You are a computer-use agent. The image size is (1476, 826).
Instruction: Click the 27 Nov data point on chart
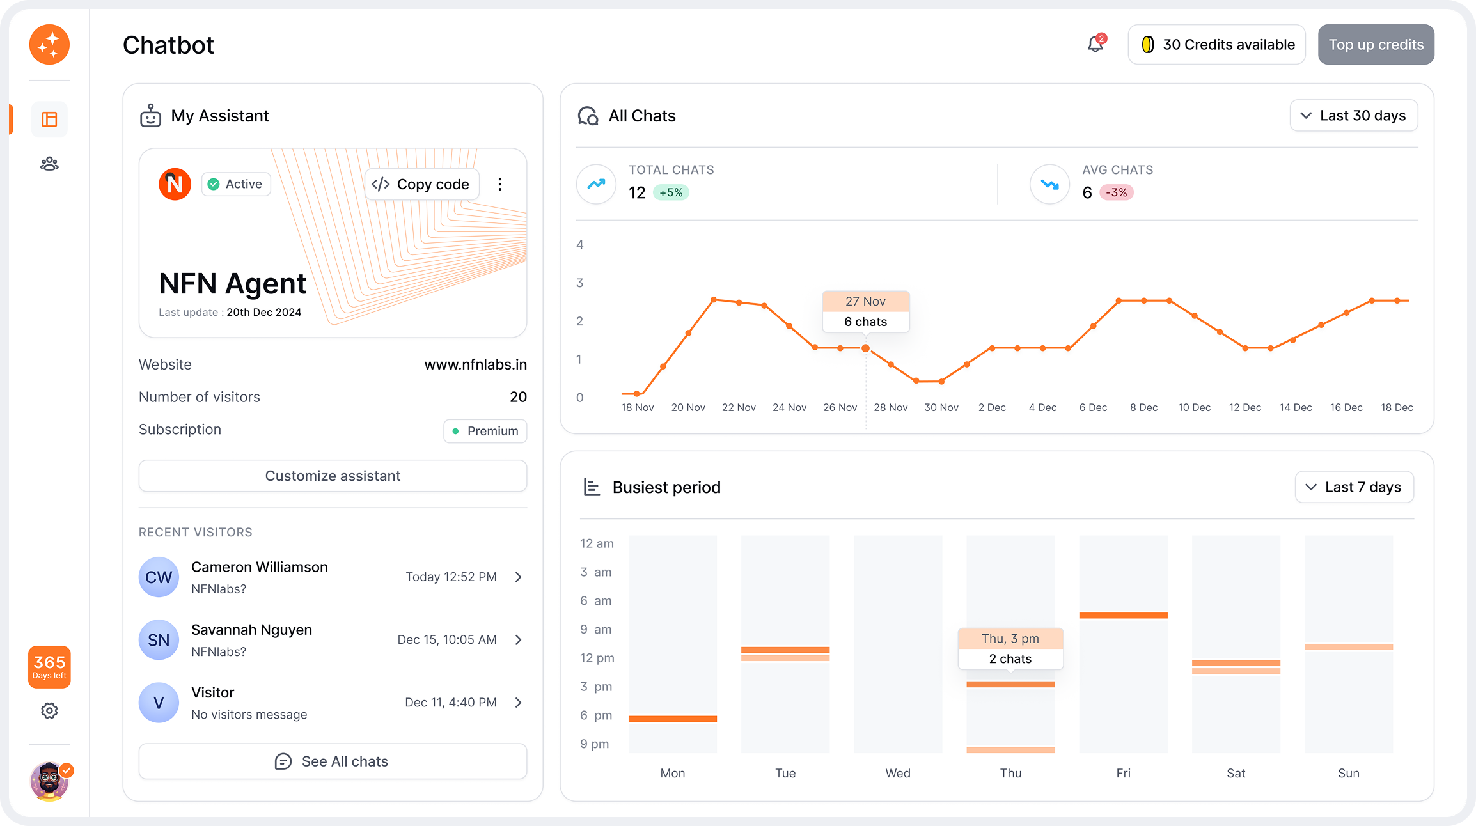coord(865,348)
